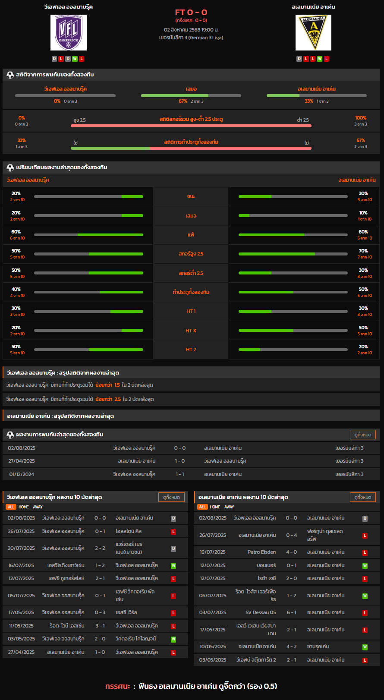Select ALL tab under Osnabrück last 10 matches

(x=11, y=507)
